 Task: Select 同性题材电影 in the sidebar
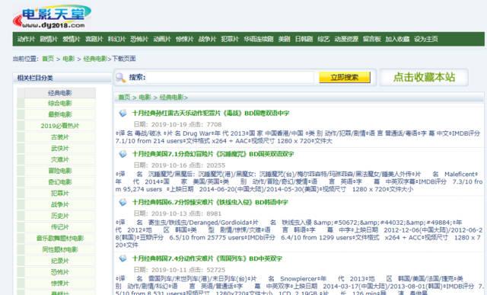click(60, 249)
